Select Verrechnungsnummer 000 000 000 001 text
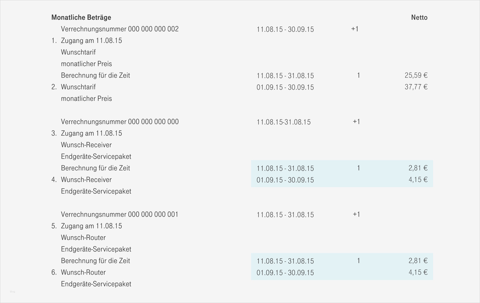 tap(120, 214)
